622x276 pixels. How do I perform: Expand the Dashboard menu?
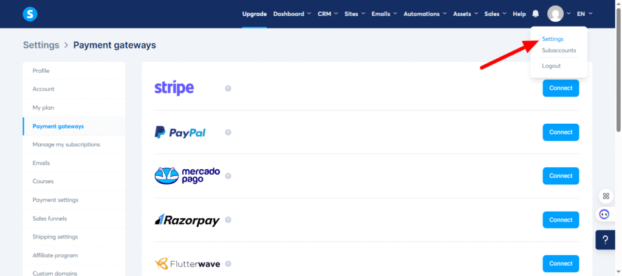(292, 14)
